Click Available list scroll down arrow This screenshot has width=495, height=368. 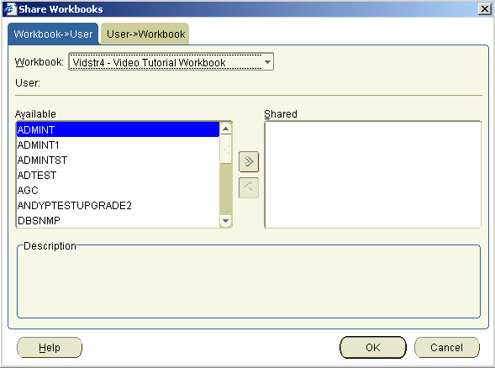tap(225, 221)
